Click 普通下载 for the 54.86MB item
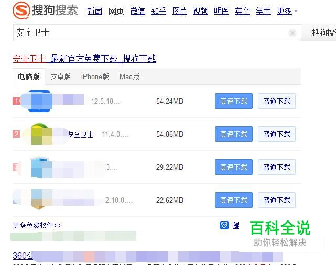 coord(277,134)
